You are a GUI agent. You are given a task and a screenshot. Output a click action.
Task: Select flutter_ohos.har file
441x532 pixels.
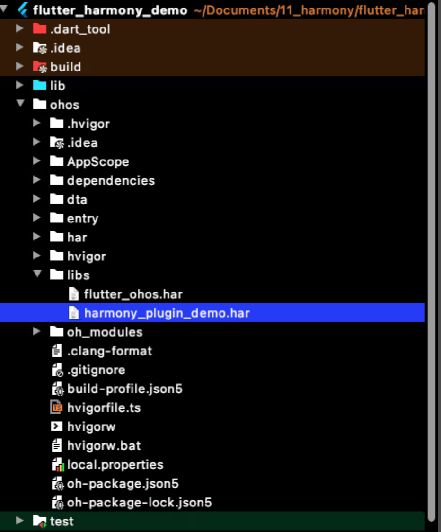coord(133,294)
